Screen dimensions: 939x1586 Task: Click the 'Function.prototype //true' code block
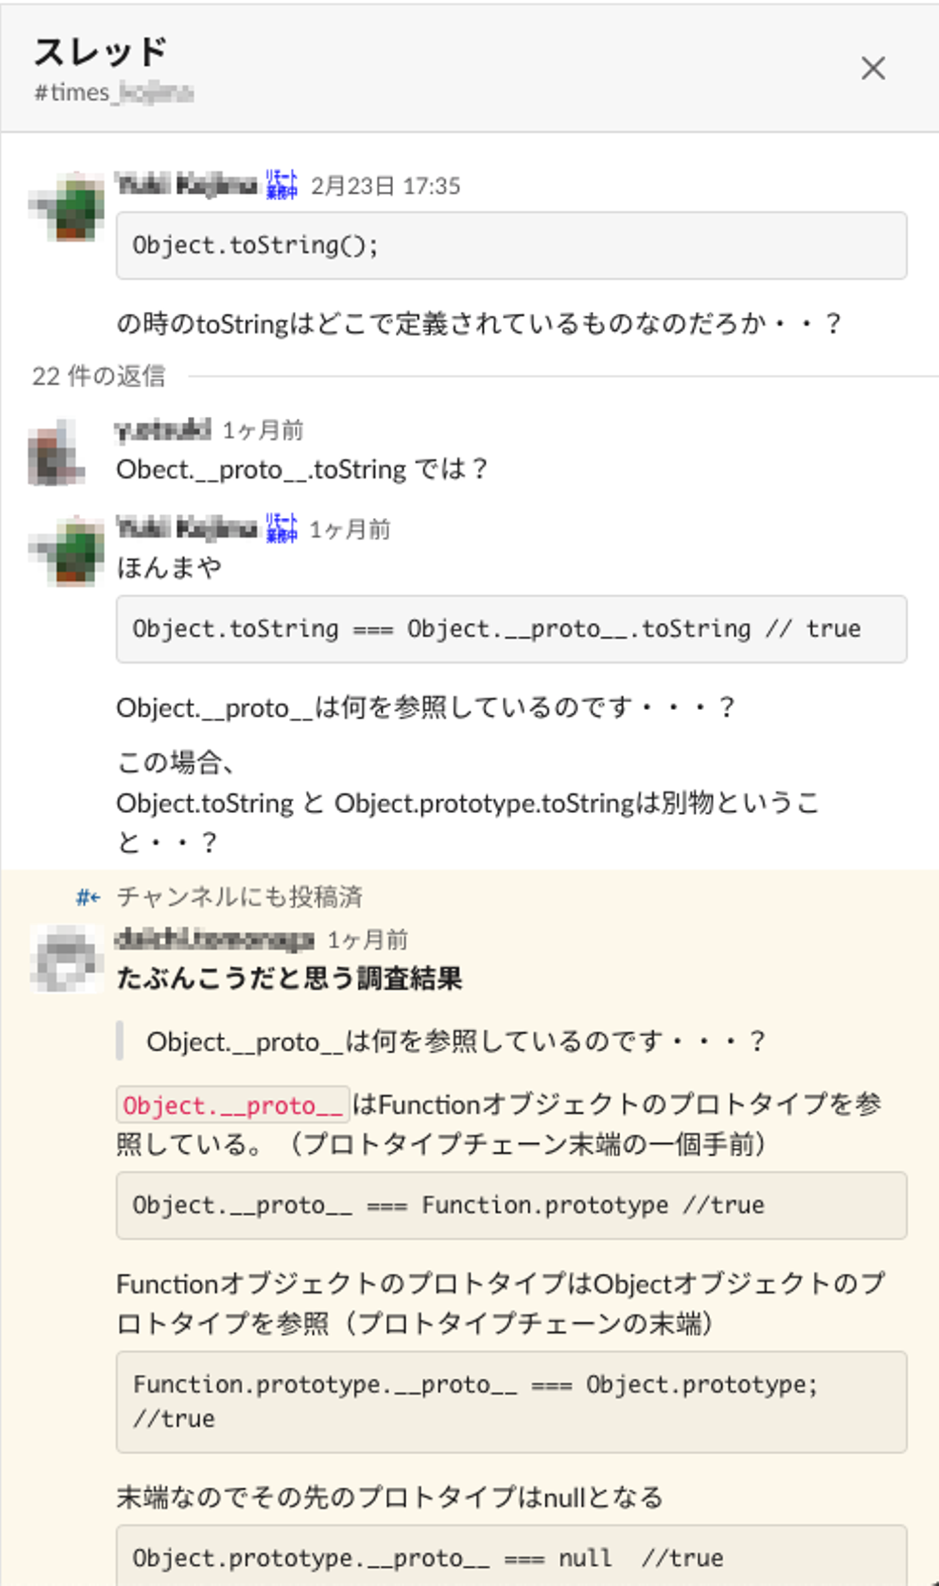[x=511, y=1205]
